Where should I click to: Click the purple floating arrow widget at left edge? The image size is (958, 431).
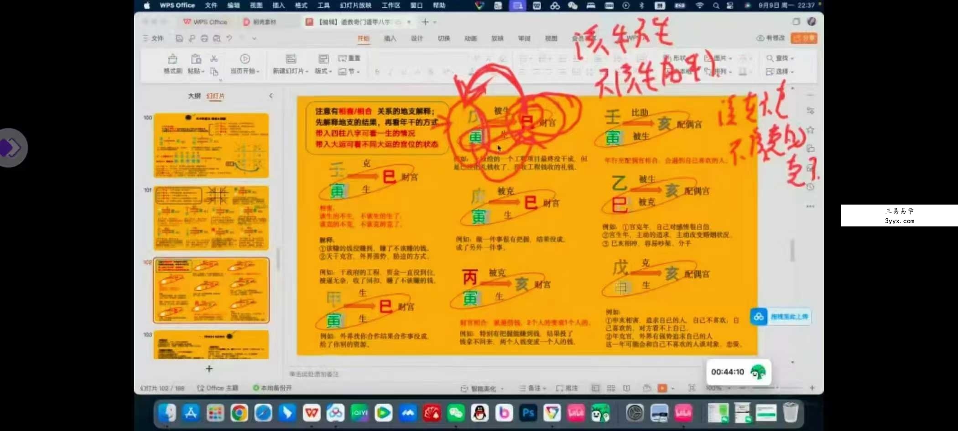11,148
